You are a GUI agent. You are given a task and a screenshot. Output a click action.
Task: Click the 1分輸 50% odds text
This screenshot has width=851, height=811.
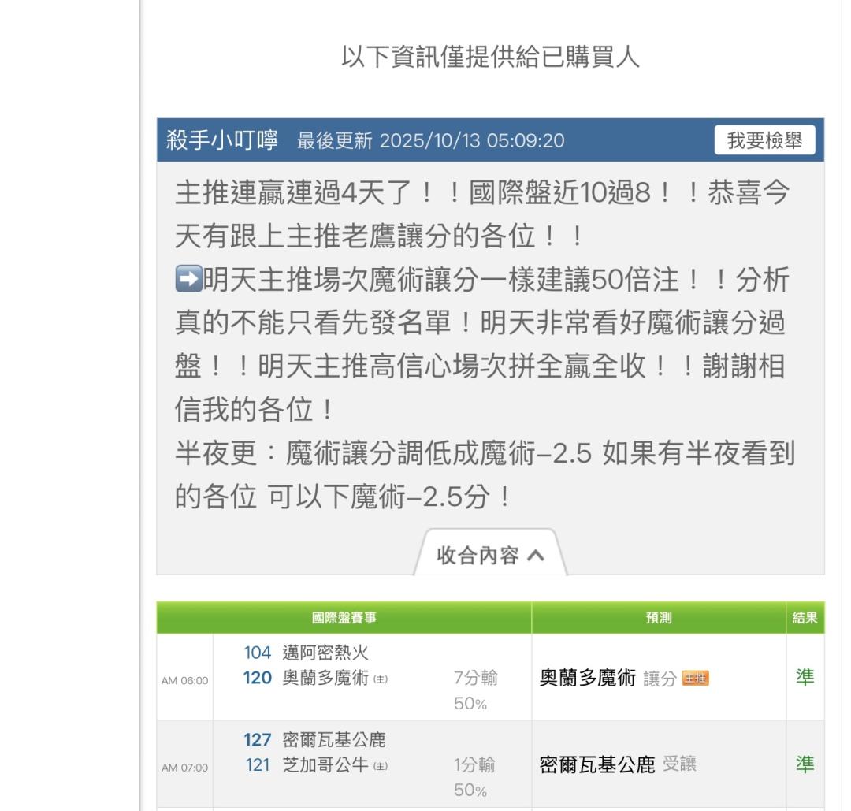(474, 777)
